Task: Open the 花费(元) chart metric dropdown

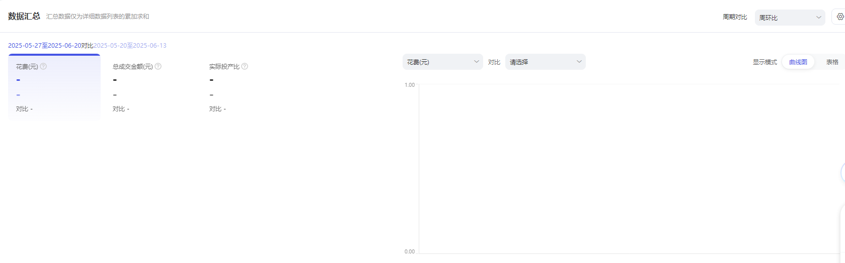Action: pyautogui.click(x=442, y=62)
